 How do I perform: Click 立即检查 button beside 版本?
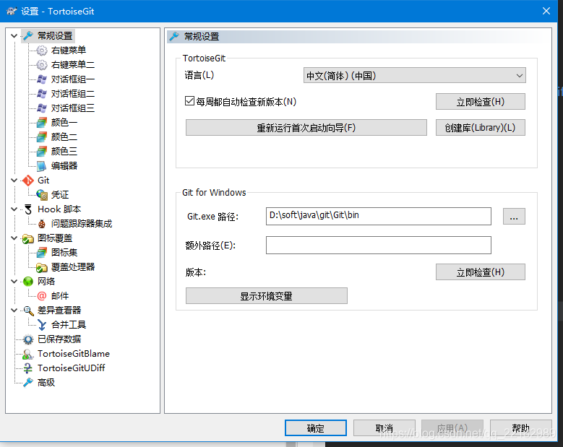point(481,272)
